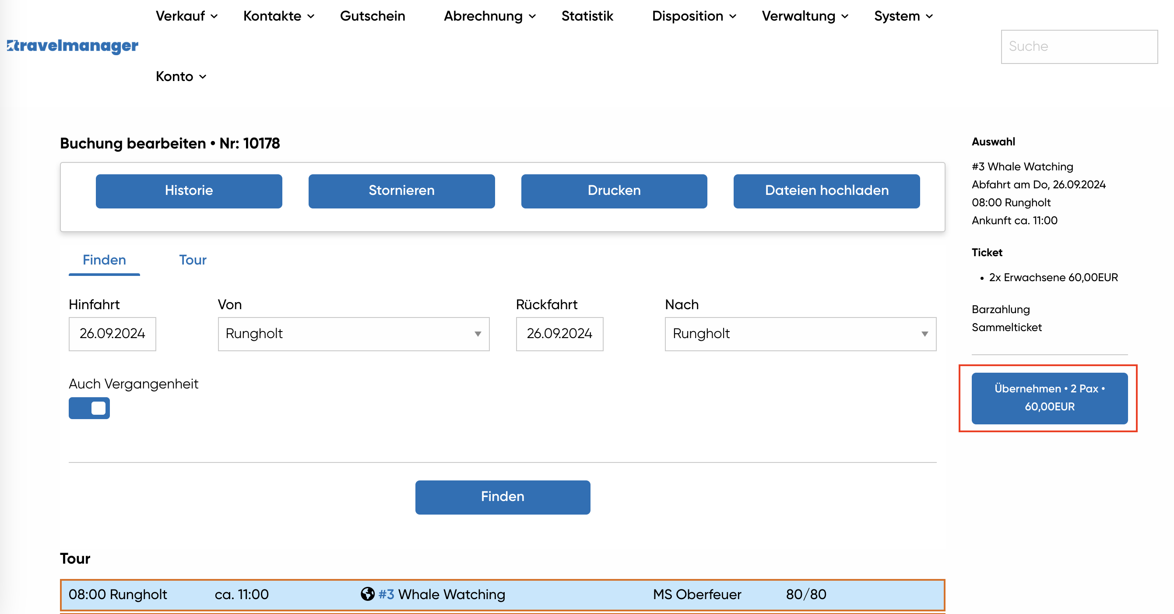1174x614 pixels.
Task: Click the Sammelticket text
Action: click(1006, 327)
